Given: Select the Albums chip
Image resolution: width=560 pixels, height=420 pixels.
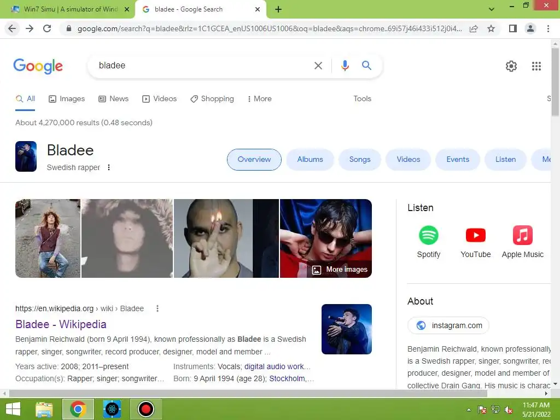Looking at the screenshot, I should point(310,160).
